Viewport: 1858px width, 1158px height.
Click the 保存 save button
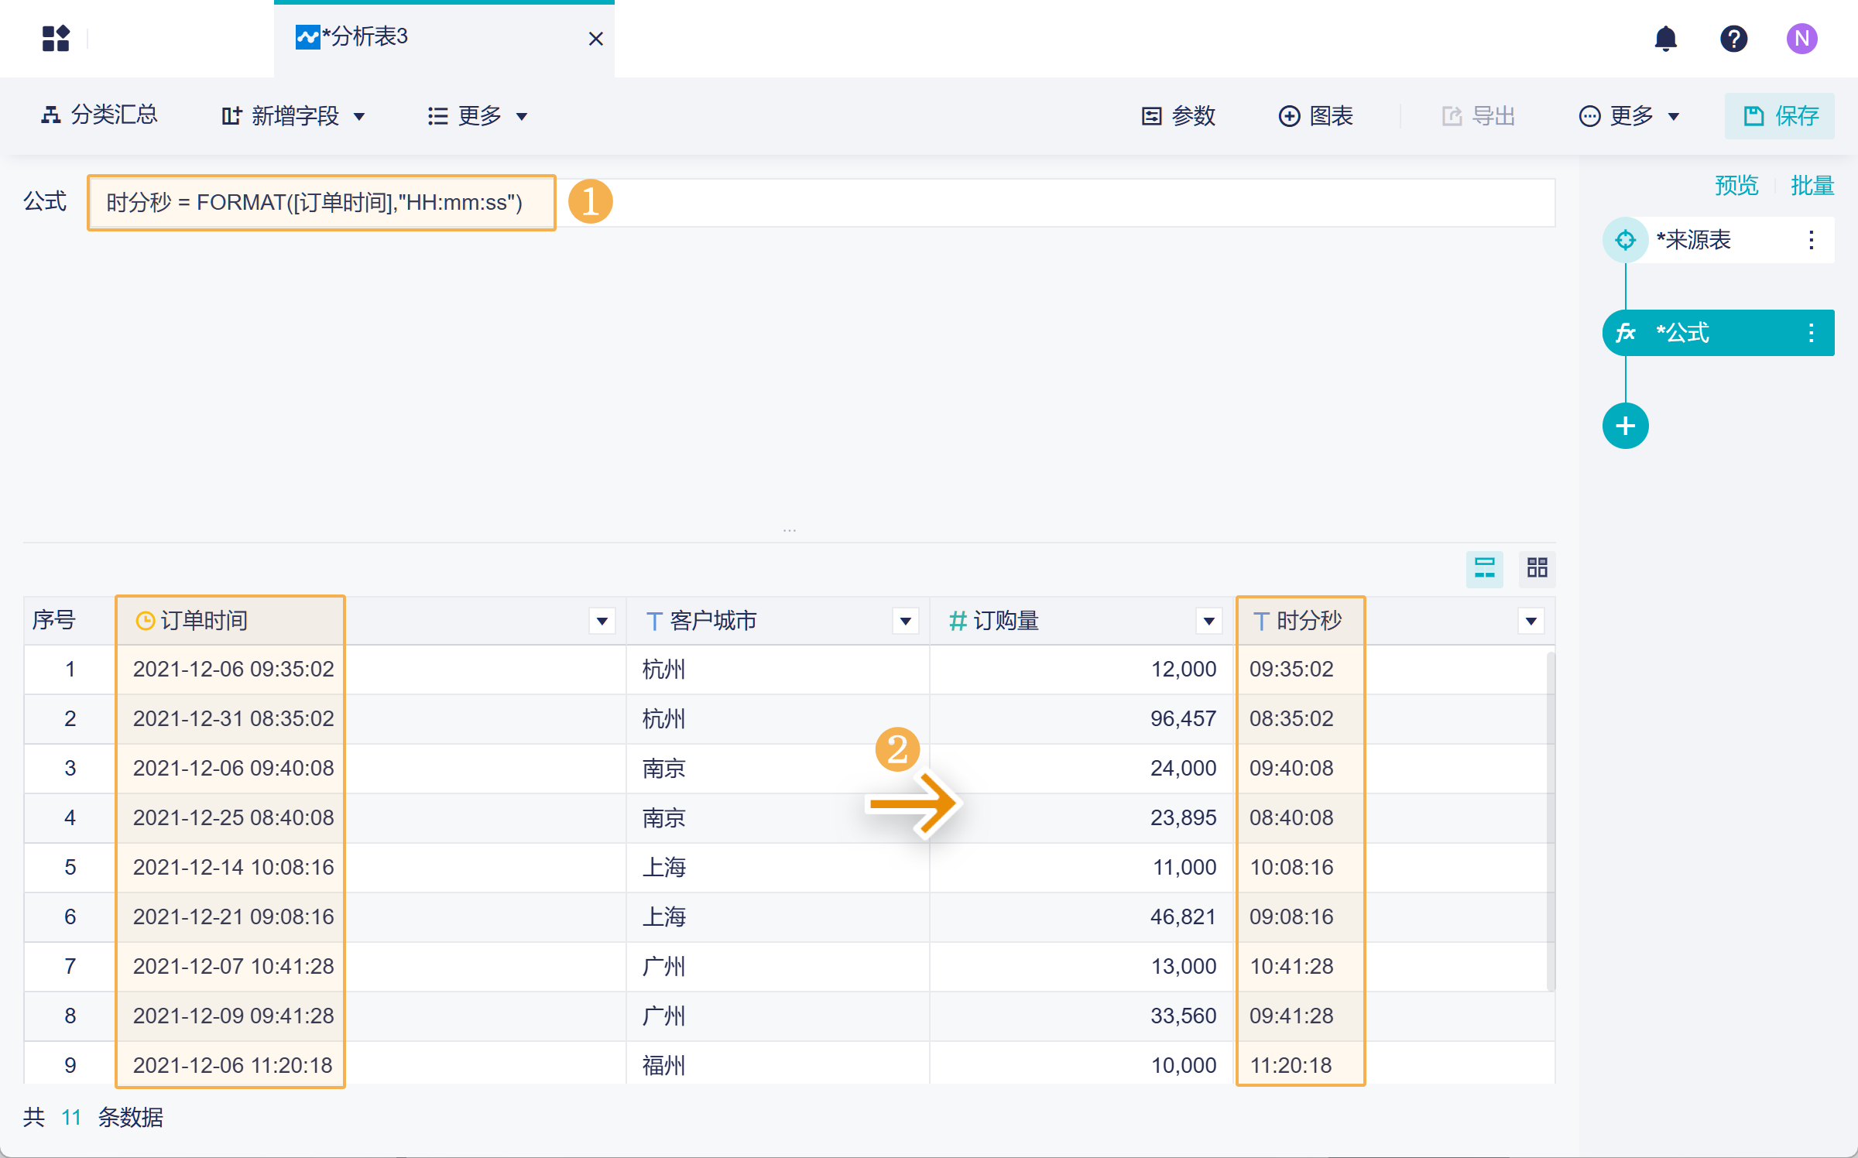coord(1779,116)
